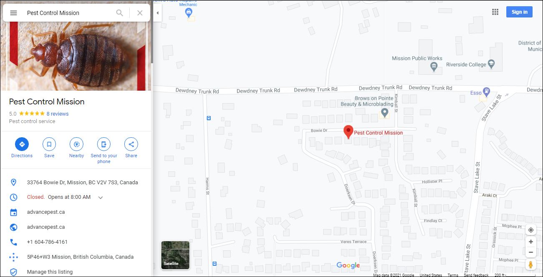
Task: Open the 8 reviews link
Action: tap(58, 114)
